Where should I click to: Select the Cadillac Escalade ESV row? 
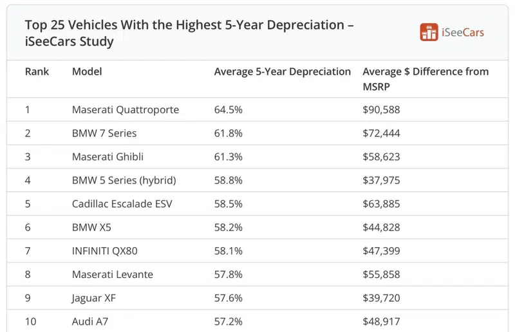(257, 204)
